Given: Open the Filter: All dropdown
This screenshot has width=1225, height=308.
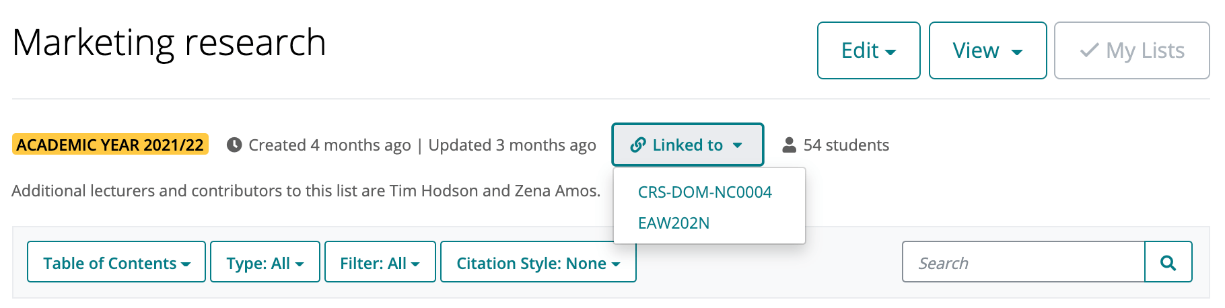Looking at the screenshot, I should [380, 262].
